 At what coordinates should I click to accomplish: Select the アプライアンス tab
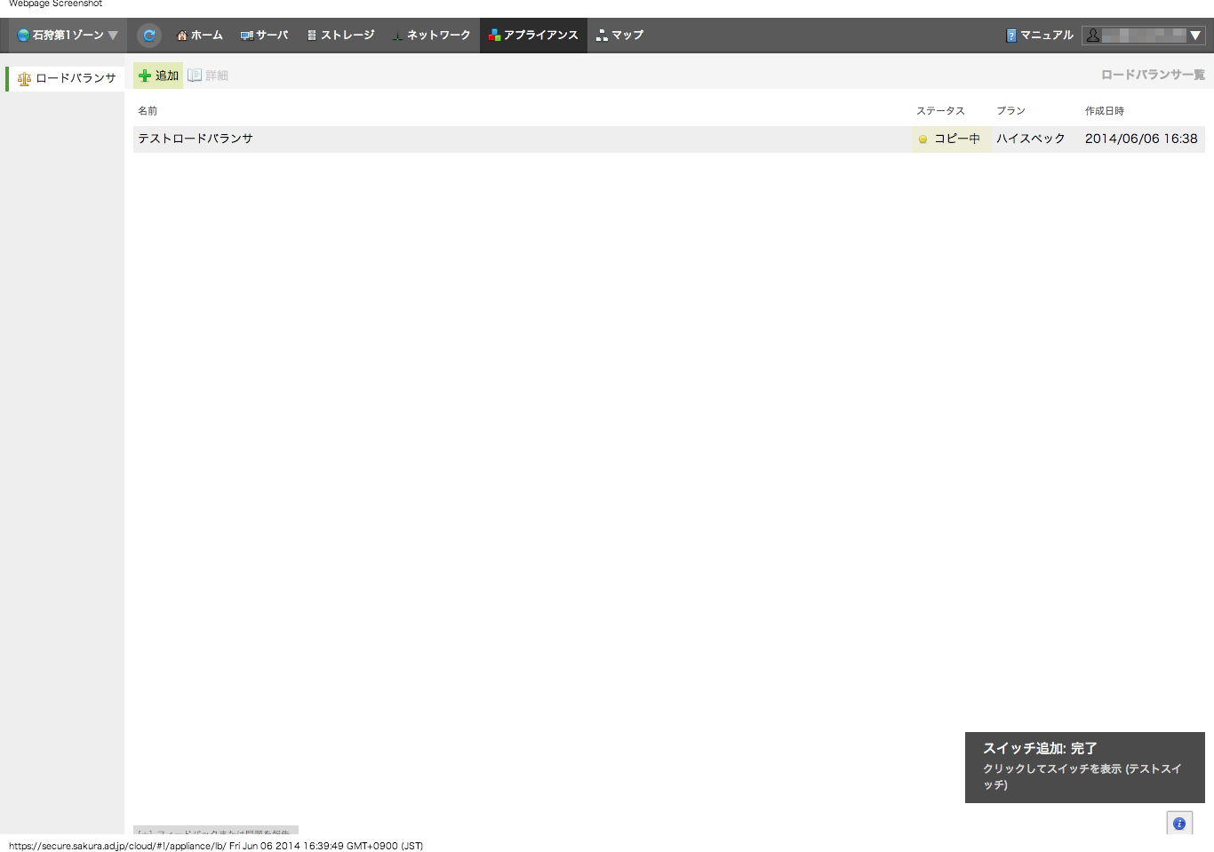533,36
